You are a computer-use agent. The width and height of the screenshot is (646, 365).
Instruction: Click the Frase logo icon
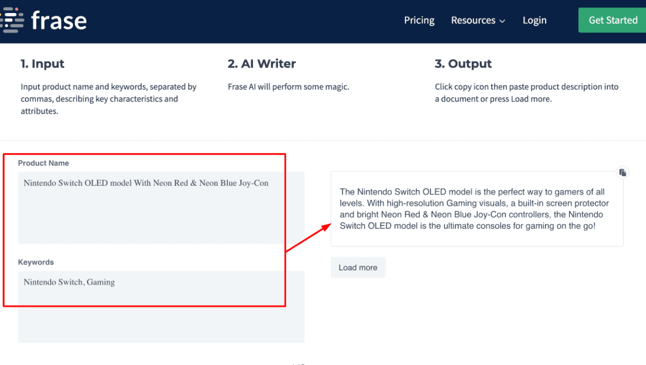click(12, 20)
